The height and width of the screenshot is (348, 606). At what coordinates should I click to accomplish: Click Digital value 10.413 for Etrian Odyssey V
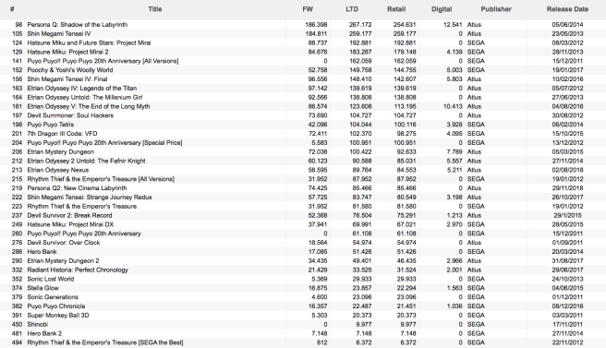tap(453, 106)
